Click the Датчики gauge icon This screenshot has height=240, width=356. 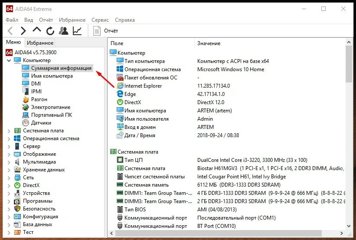26,123
